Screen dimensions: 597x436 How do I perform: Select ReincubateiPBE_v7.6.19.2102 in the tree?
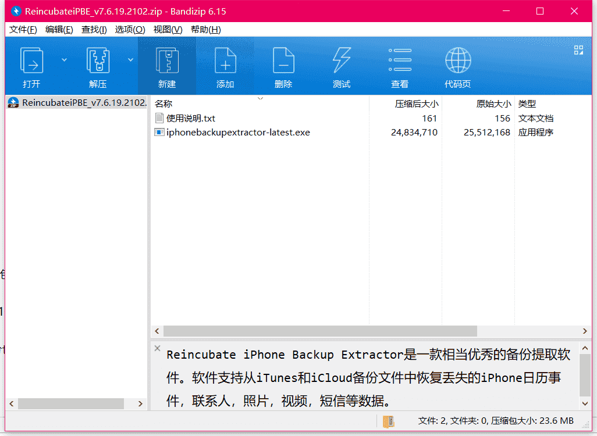[x=84, y=103]
